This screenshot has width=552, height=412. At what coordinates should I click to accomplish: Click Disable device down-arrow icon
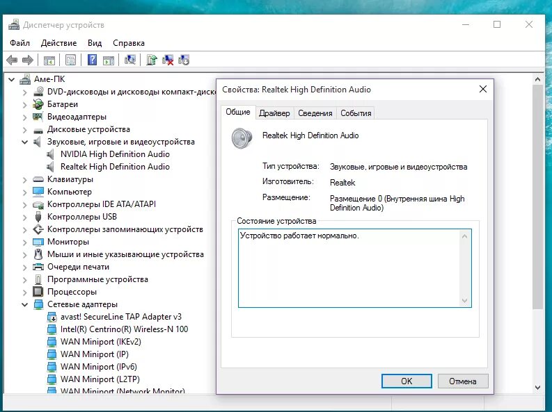point(184,60)
